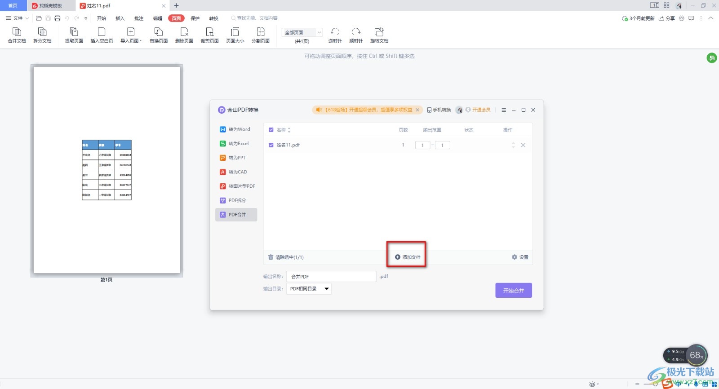The height and width of the screenshot is (389, 719).
Task: Open the 全部页面 page range dropdown
Action: click(302, 32)
